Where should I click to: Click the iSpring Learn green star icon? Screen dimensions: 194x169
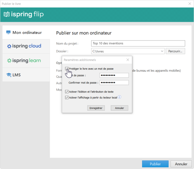(9, 61)
